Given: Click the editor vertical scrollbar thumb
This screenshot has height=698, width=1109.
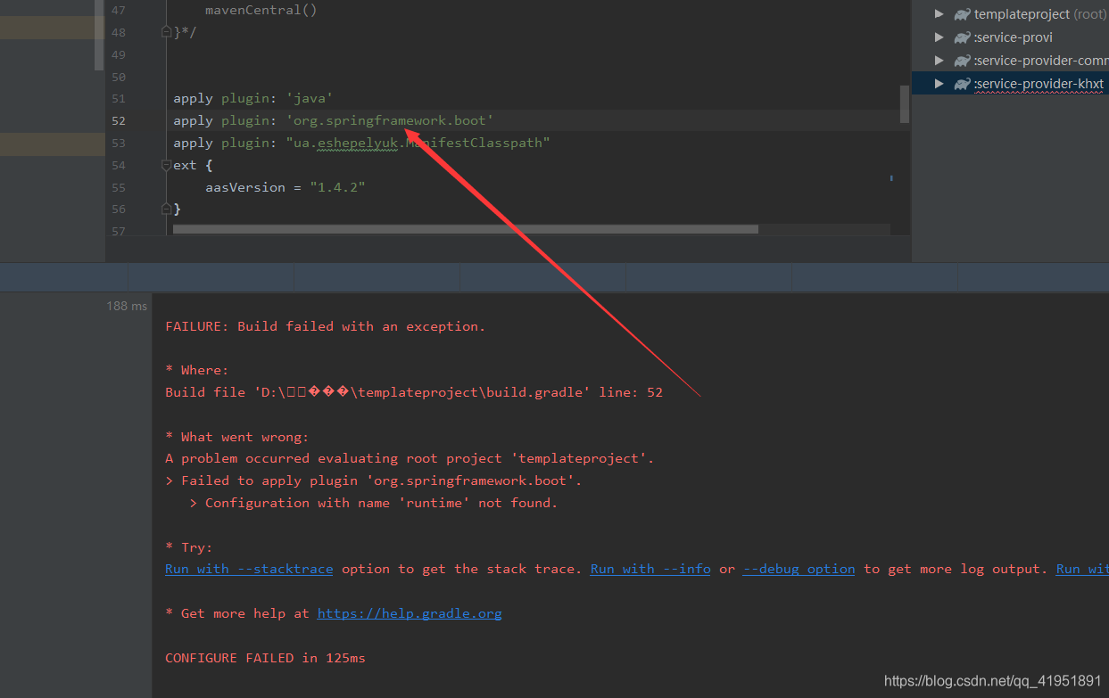Looking at the screenshot, I should click(904, 104).
